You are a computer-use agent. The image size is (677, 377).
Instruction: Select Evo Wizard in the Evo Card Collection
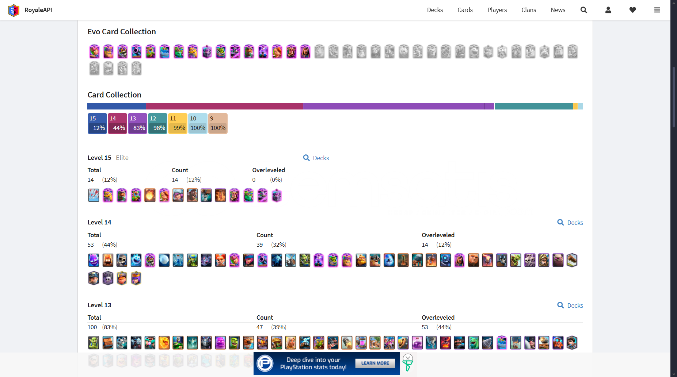(x=305, y=51)
